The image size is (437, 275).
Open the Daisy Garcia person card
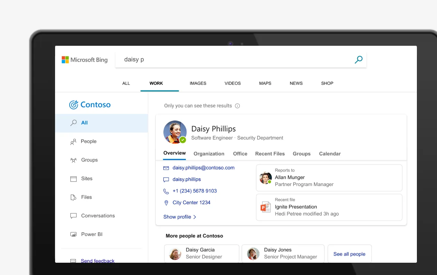(x=202, y=253)
